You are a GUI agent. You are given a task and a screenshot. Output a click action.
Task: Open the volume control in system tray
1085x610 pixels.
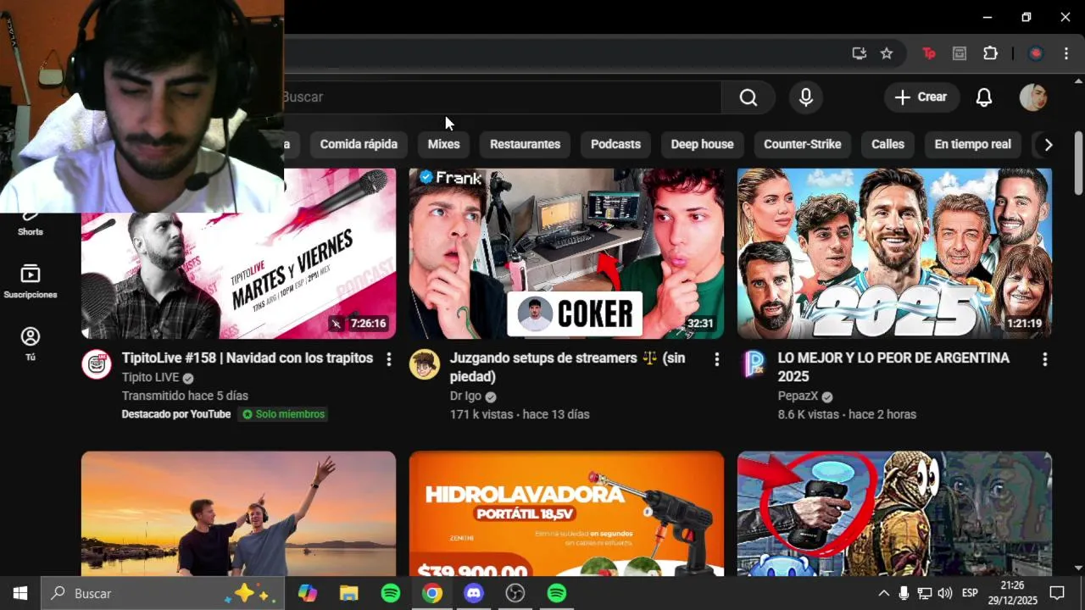point(945,593)
